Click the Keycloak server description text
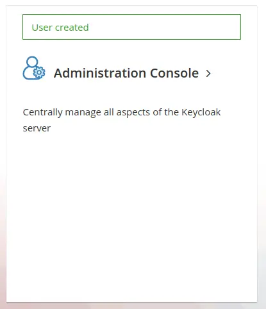 pos(122,120)
